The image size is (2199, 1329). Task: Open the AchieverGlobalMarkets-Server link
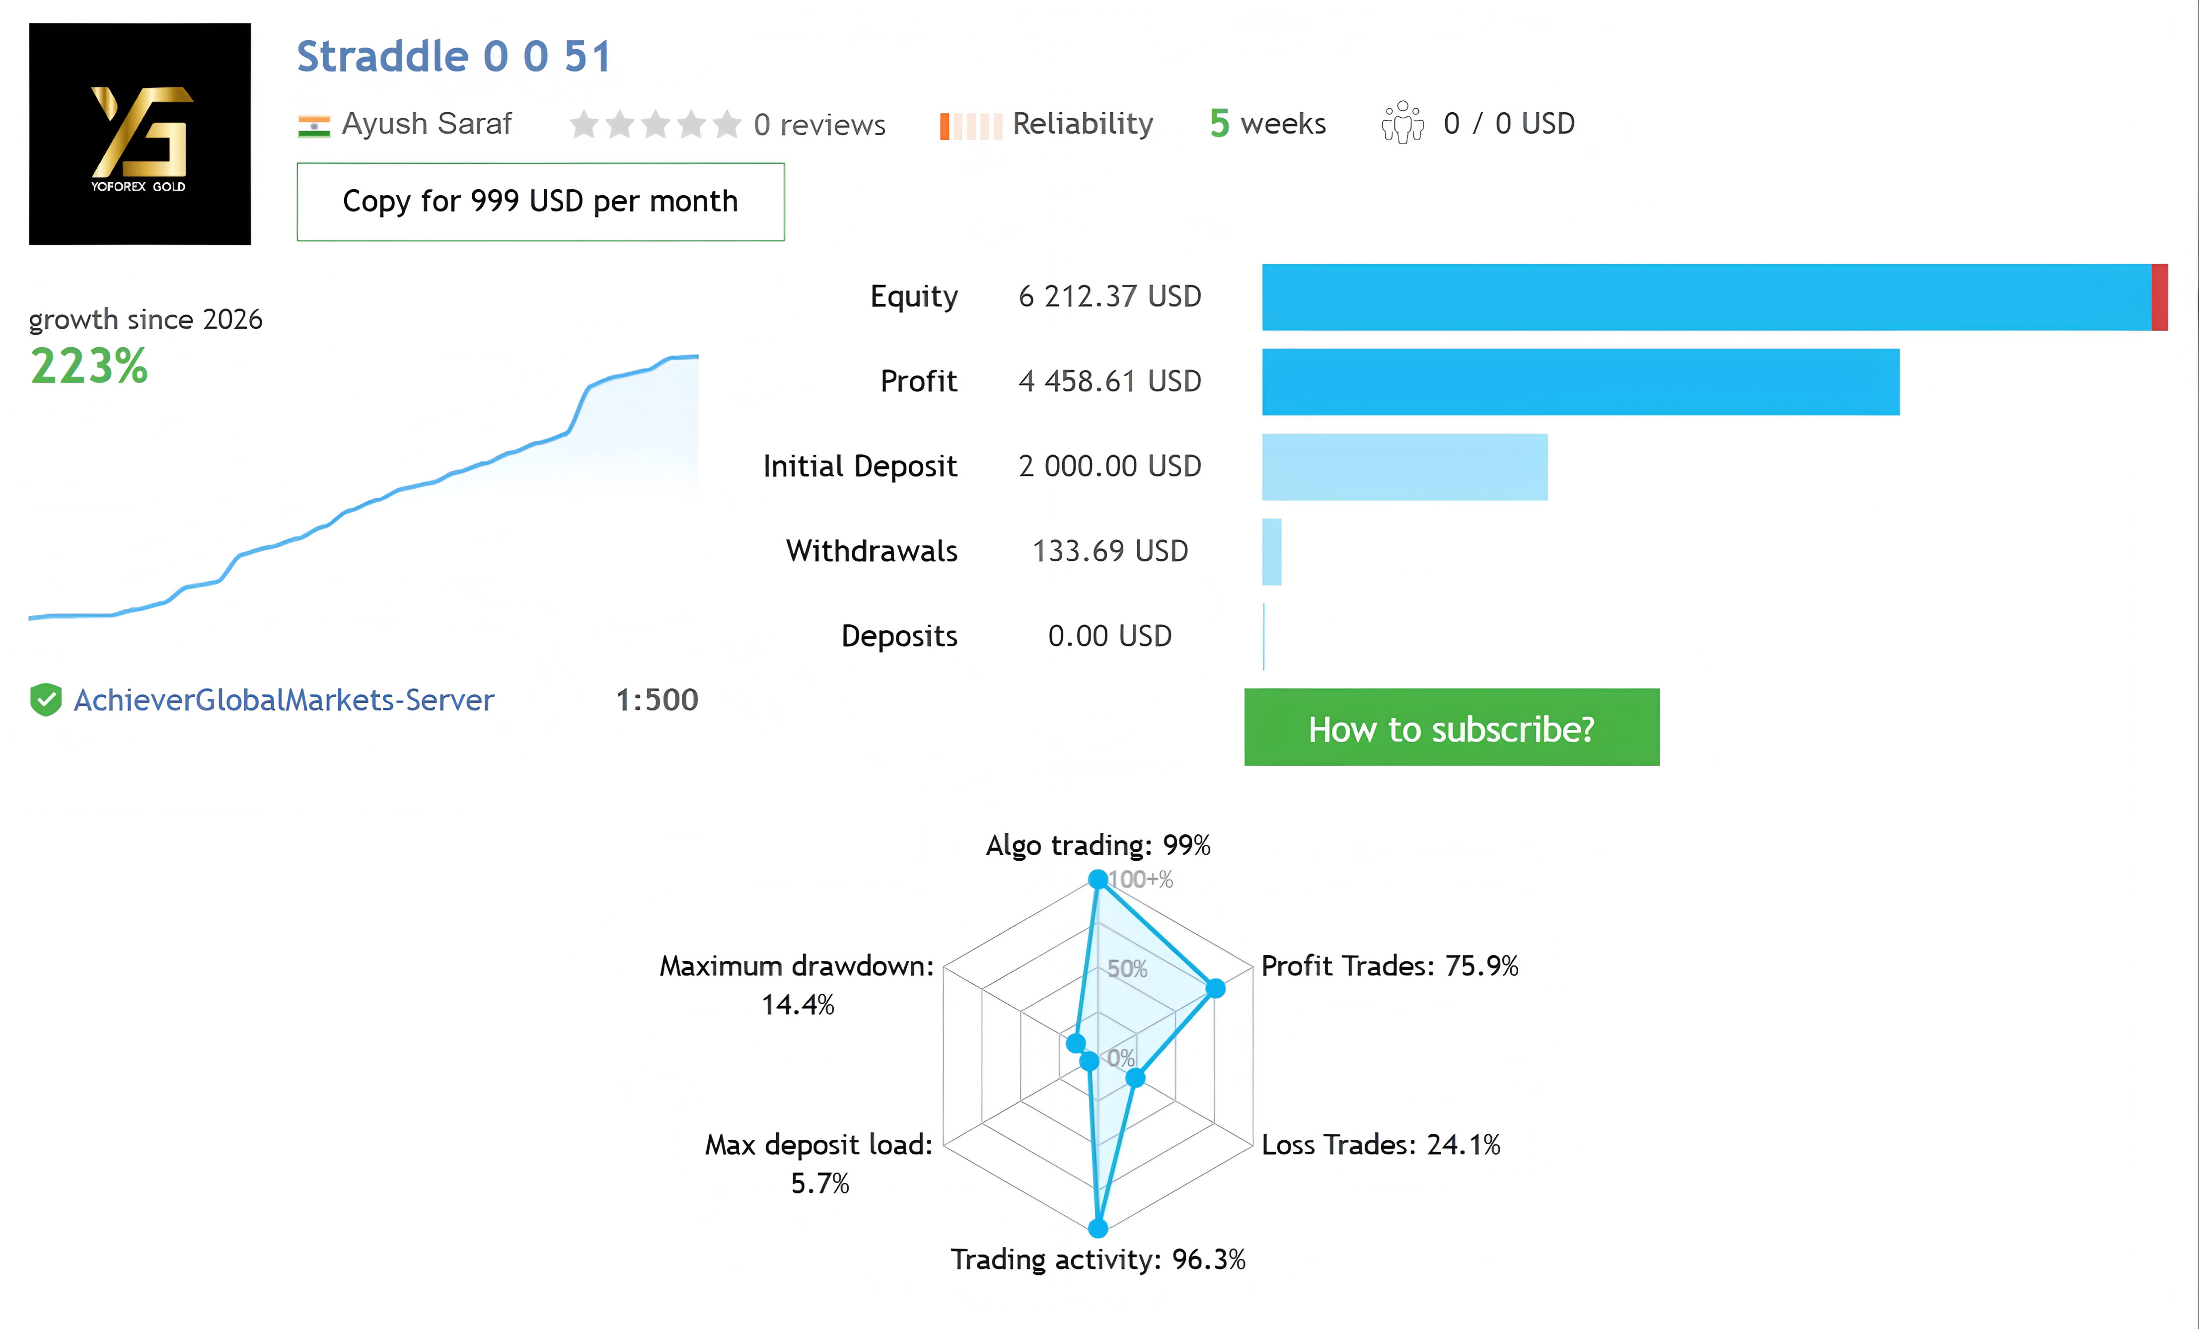[x=284, y=700]
